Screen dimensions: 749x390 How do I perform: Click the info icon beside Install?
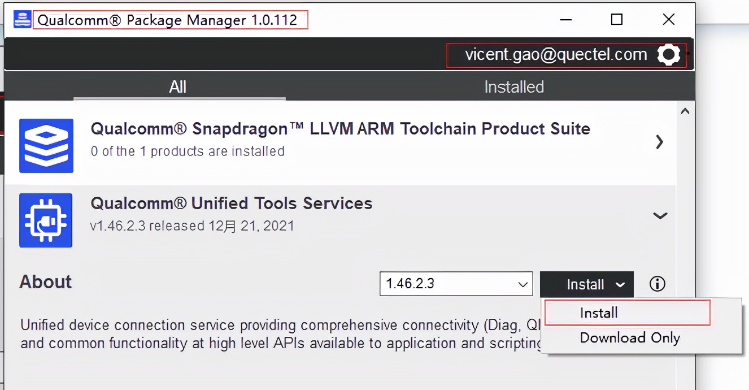point(657,284)
